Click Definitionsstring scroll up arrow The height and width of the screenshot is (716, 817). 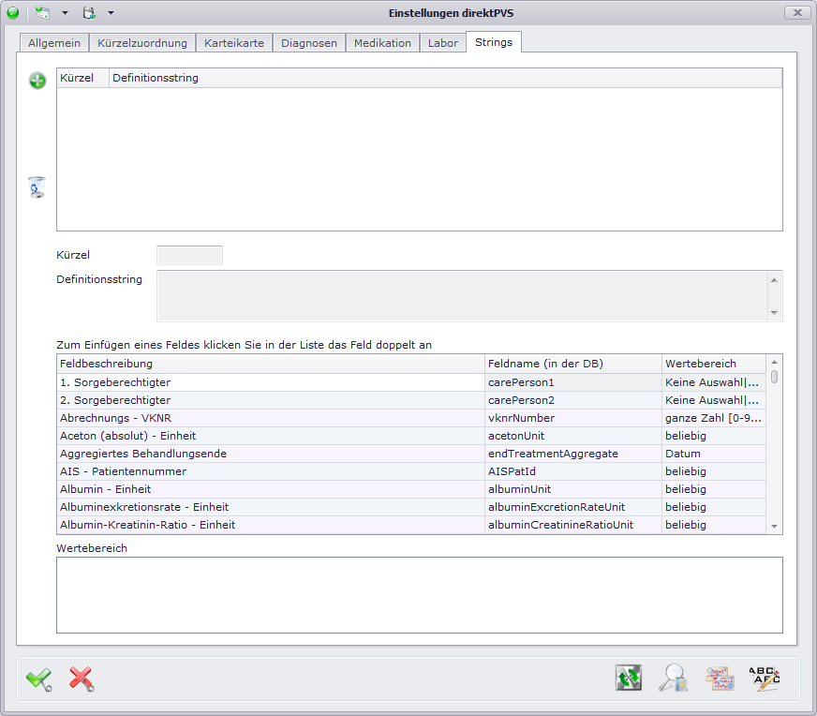774,280
